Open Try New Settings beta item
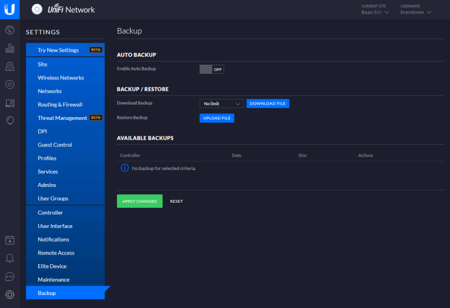 pos(65,50)
